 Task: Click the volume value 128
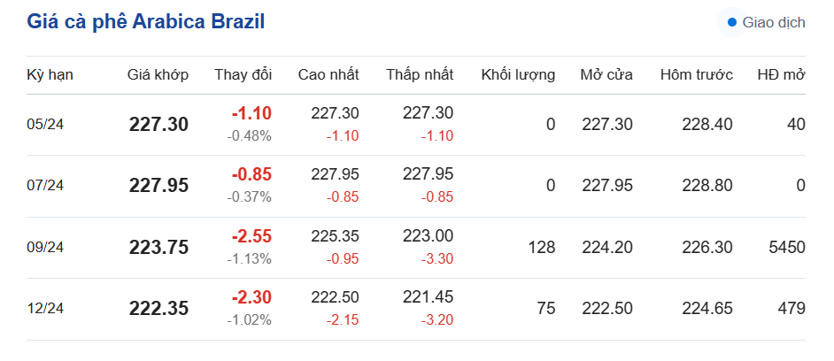541,248
